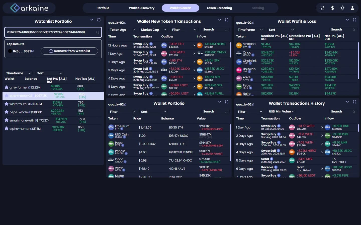Toggle watchlist star for smartmoney.eth
This screenshot has width=361, height=225.
point(7,120)
